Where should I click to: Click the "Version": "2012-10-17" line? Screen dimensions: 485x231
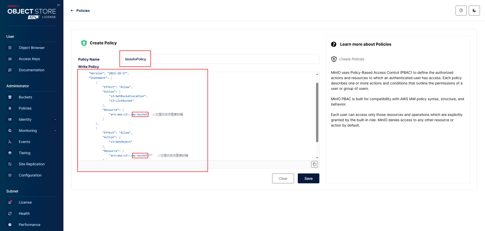[x=109, y=73]
